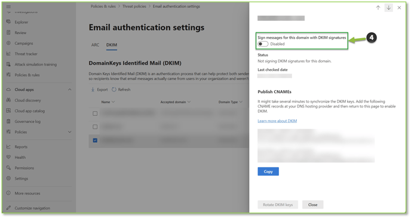411x218 pixels.
Task: Click the Cloud discovery binoculars icon
Action: coord(8,100)
